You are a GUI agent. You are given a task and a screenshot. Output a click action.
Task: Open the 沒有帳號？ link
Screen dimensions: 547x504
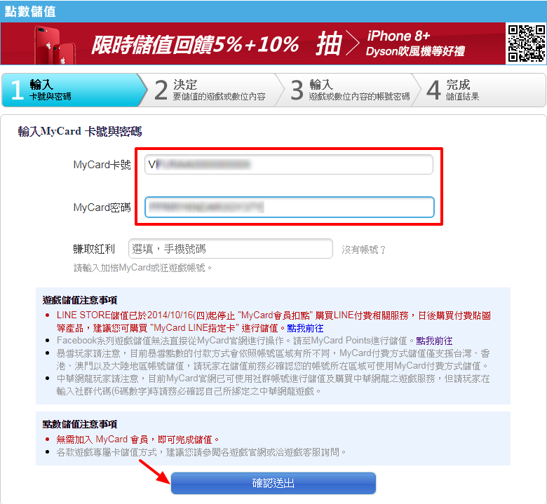pos(363,250)
